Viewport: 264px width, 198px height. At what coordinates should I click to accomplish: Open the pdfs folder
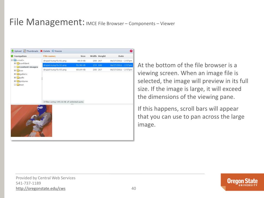[x=20, y=78]
